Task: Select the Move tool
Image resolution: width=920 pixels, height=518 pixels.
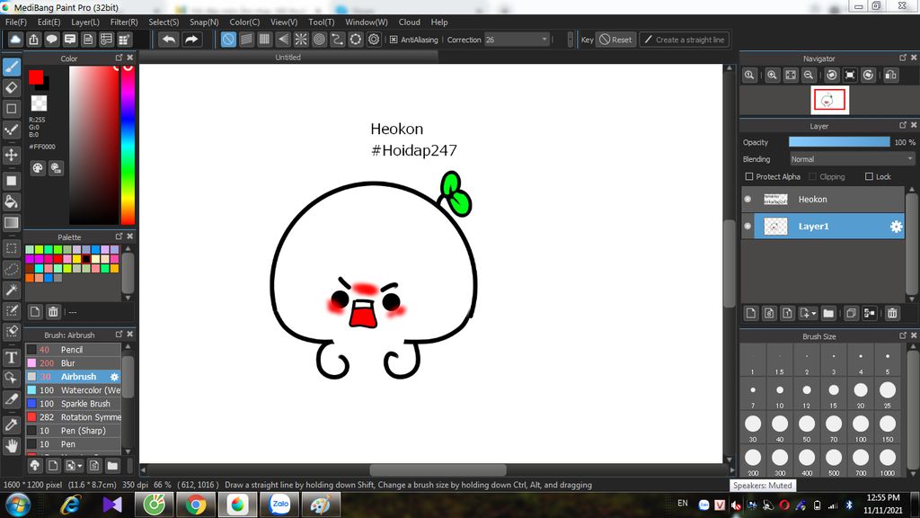Action: pos(11,155)
